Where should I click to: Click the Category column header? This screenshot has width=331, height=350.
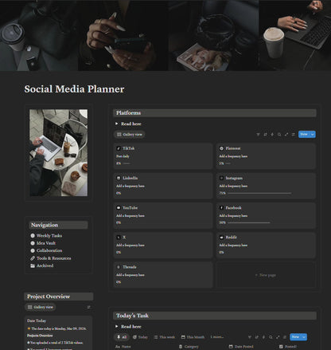pos(189,347)
